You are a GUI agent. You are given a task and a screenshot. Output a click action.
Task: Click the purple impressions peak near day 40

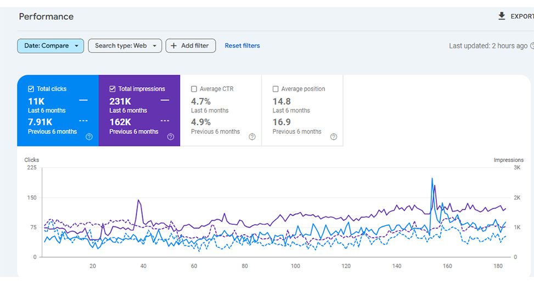pos(138,201)
